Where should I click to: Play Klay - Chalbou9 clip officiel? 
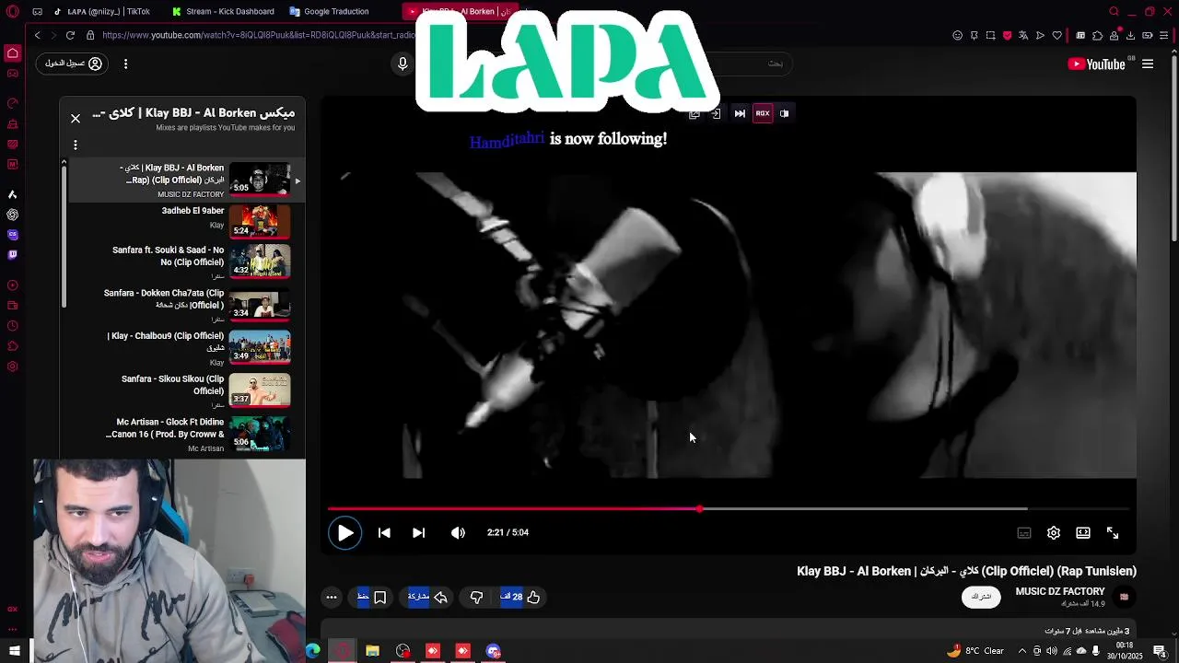click(188, 348)
